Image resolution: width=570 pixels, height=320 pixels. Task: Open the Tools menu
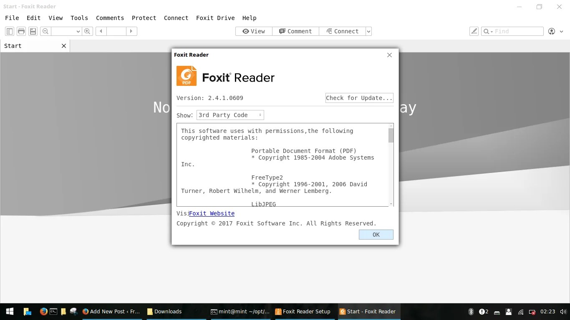coord(79,18)
